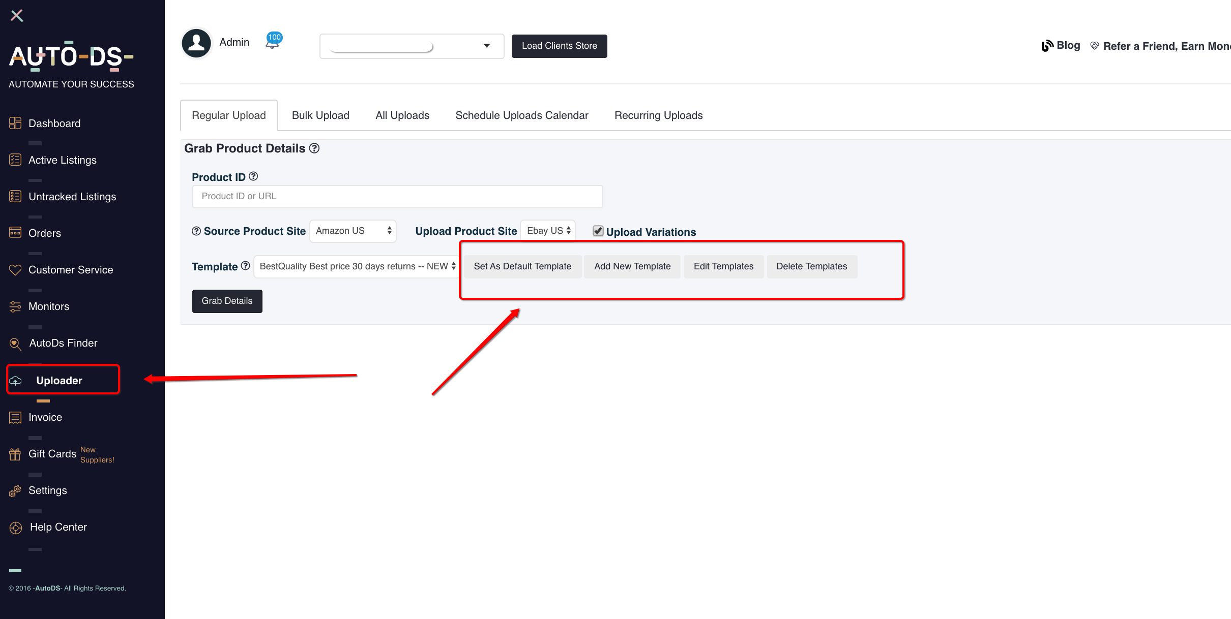Click the AutoDs Finder magnifier icon
Viewport: 1231px width, 619px height.
tap(15, 344)
